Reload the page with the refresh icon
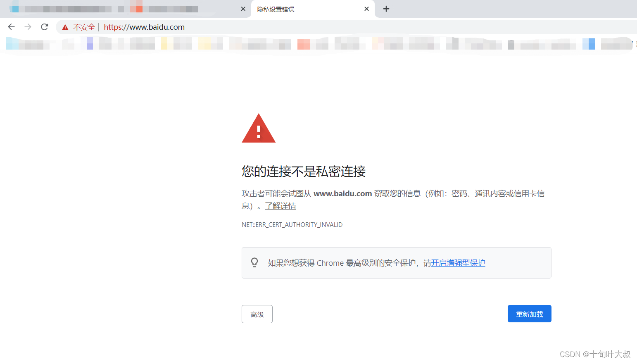Viewport: 637px width, 362px height. 45,27
